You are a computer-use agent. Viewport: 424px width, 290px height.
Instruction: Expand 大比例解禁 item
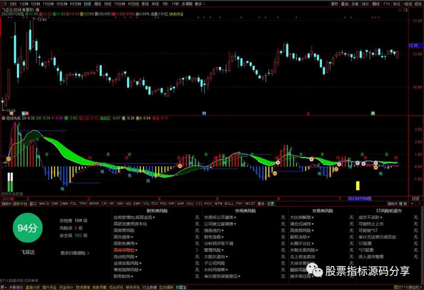pyautogui.click(x=302, y=217)
